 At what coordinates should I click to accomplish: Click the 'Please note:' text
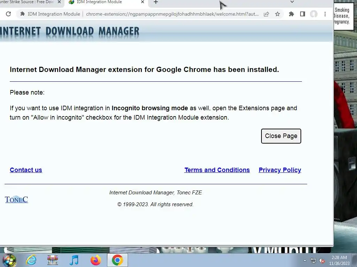(27, 92)
